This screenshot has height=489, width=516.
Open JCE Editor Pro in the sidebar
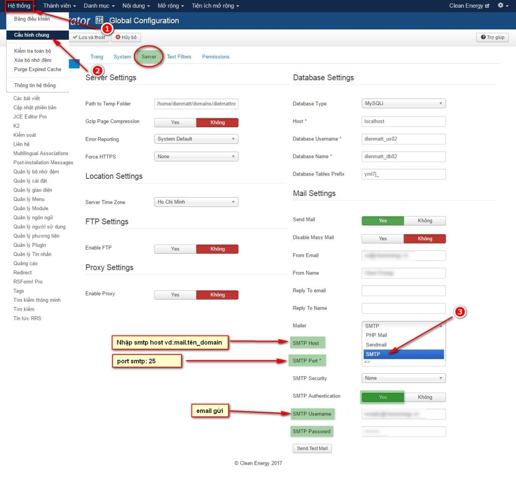pyautogui.click(x=30, y=117)
